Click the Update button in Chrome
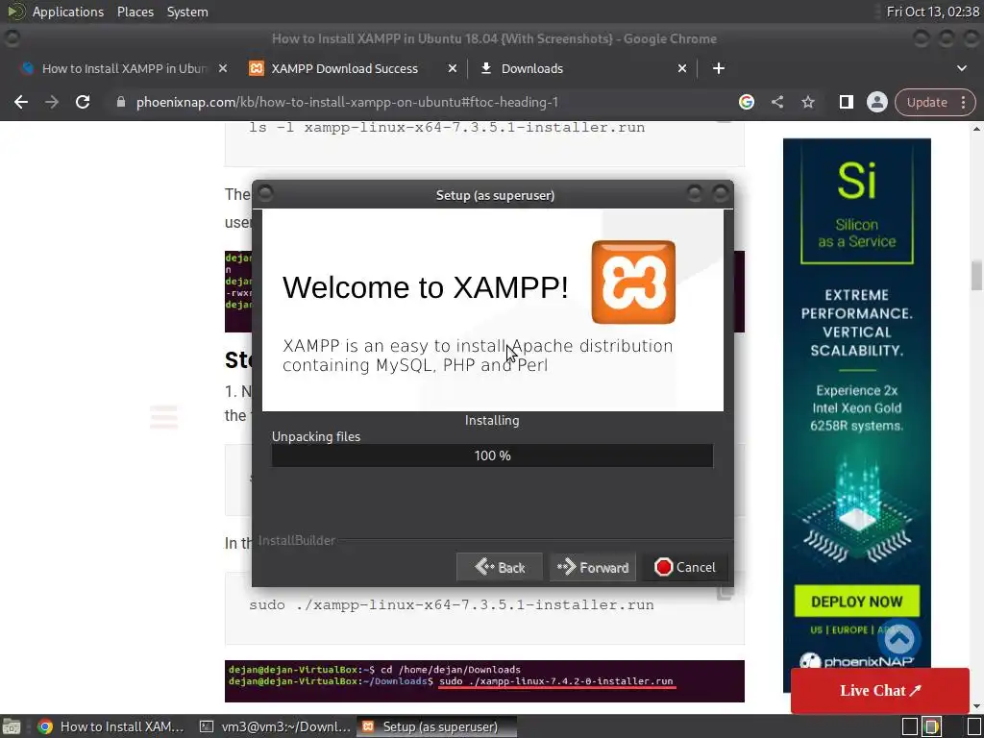Image resolution: width=984 pixels, height=738 pixels. tap(926, 102)
